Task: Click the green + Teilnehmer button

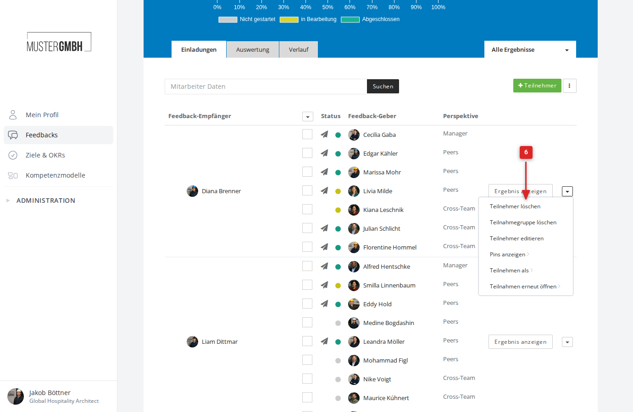Action: 537,86
